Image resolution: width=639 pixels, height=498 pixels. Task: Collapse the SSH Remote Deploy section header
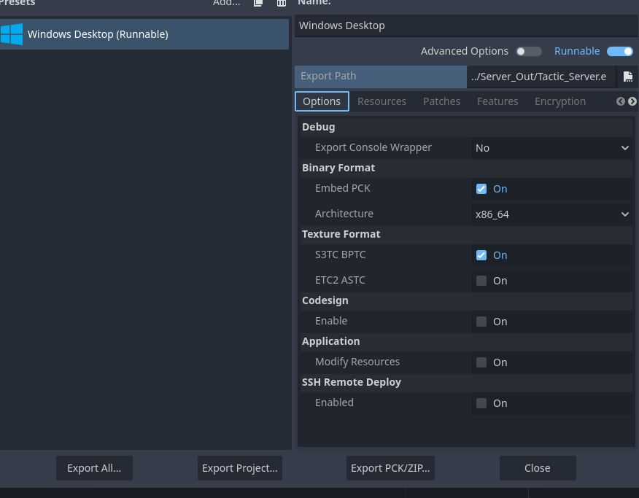[x=466, y=382]
